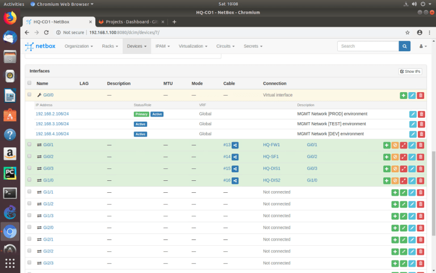Expand the Devices dropdown menu

(x=136, y=46)
